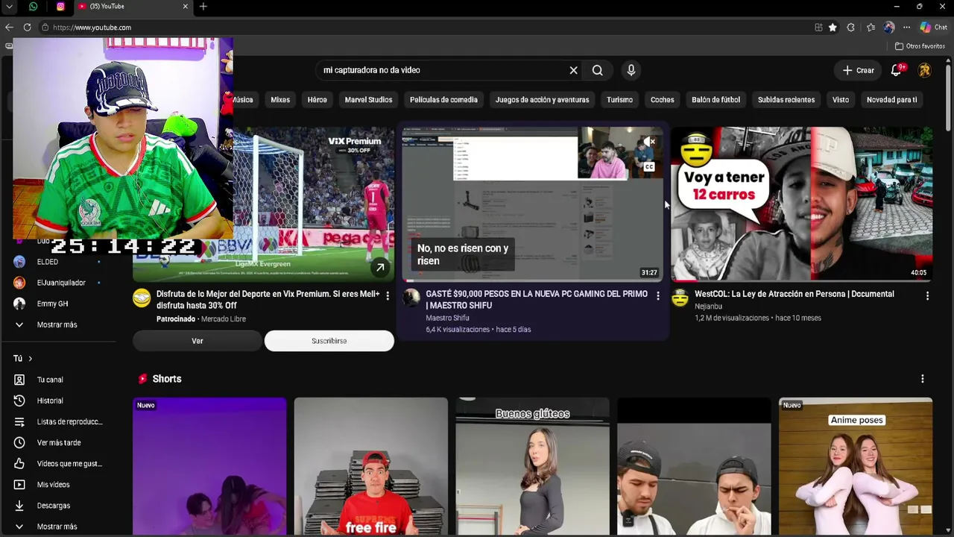The width and height of the screenshot is (954, 537).
Task: Start voice search with microphone icon
Action: (x=631, y=70)
